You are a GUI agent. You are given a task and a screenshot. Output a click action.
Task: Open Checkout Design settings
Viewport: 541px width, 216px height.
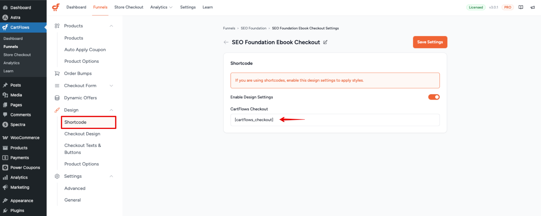click(82, 134)
